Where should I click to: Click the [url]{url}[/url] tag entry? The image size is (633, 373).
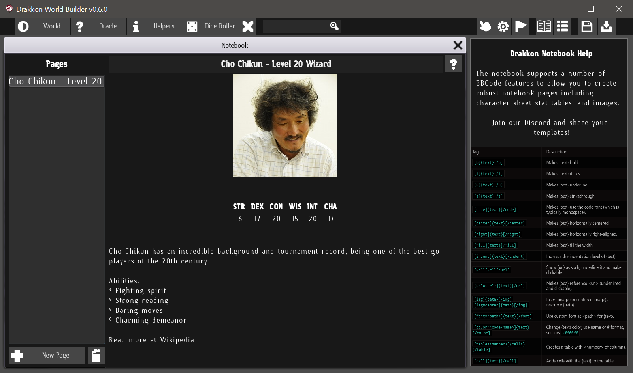492,270
